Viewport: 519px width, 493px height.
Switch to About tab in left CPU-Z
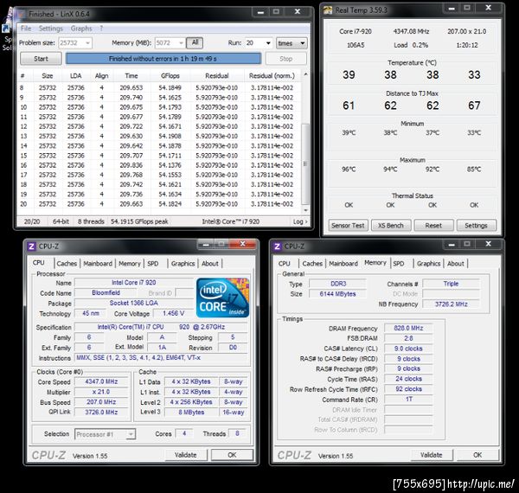click(210, 264)
